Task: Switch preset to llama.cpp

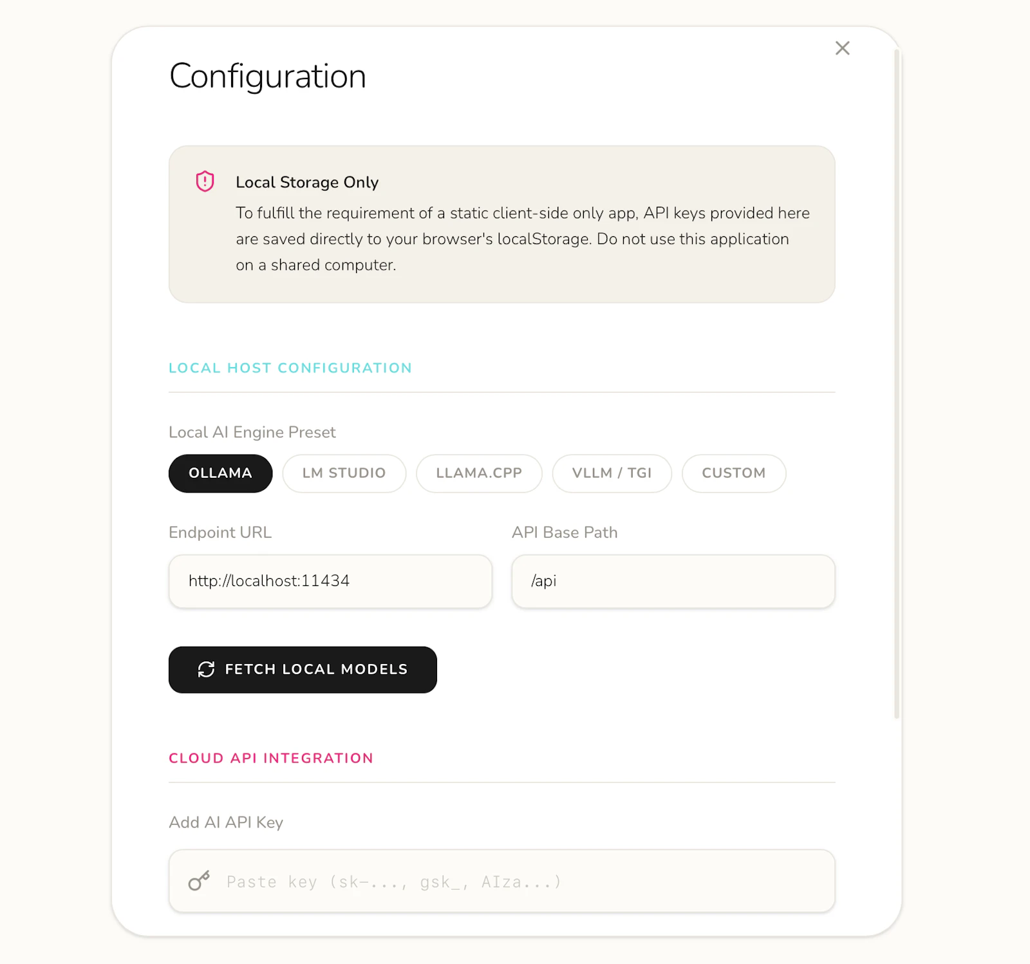Action: coord(479,473)
